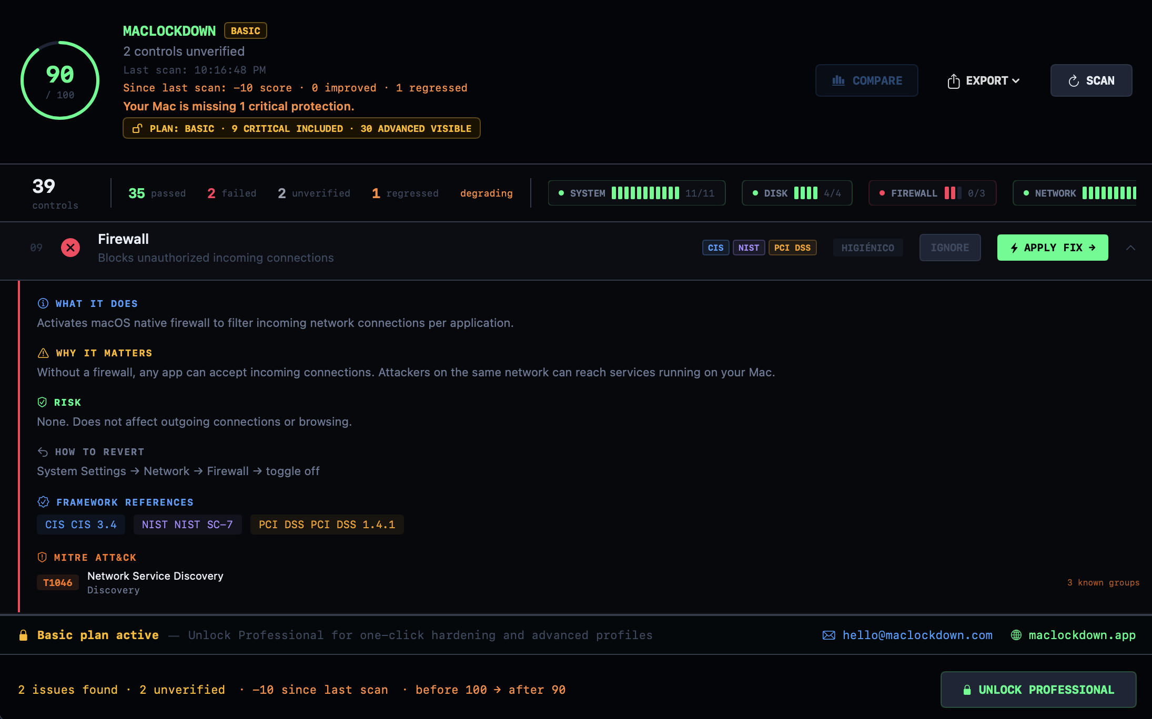Click the BASIC plan badge beside MACLOCKDOWN

click(x=246, y=30)
